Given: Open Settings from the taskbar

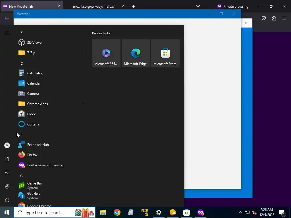Looking at the screenshot, I should [159, 212].
